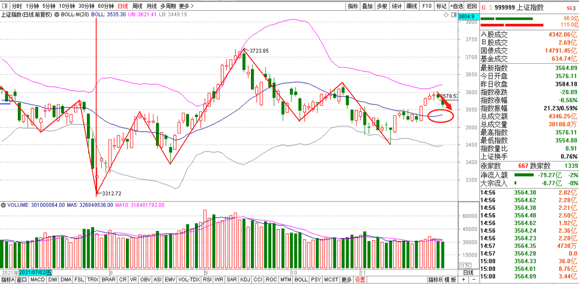Open the 统计 statistics button
This screenshot has width=579, height=284.
pos(397,6)
